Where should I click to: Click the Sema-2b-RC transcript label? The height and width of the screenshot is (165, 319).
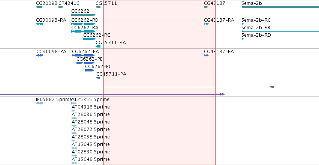click(x=256, y=20)
